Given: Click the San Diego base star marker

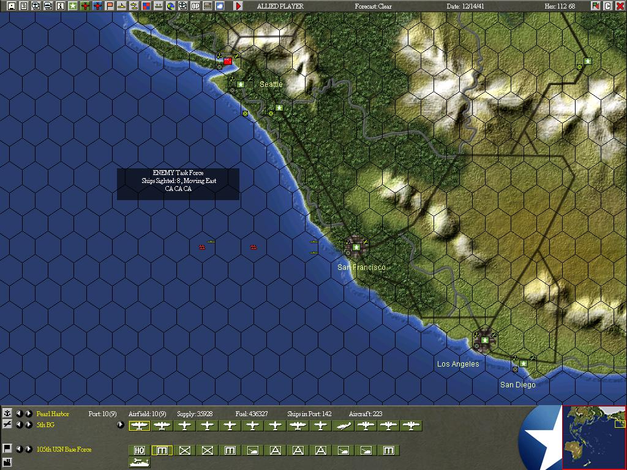Looking at the screenshot, I should coord(523,364).
